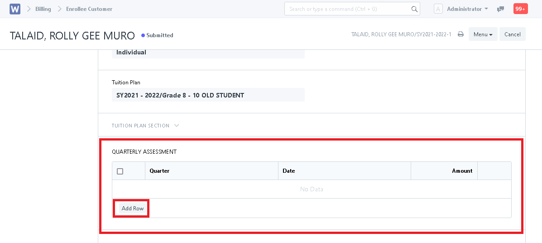Click the search magnifier icon
This screenshot has width=542, height=243.
414,9
